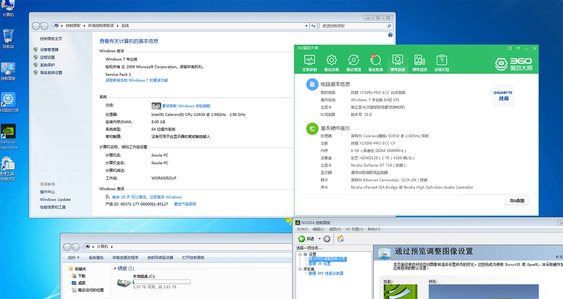Open 组织 dropdown in 计算机 window

point(74,258)
